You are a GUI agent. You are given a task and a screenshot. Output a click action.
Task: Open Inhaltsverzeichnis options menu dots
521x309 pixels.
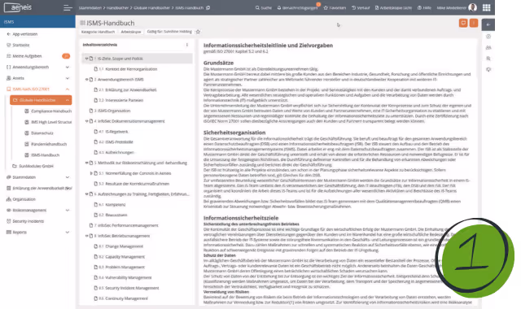pyautogui.click(x=187, y=45)
